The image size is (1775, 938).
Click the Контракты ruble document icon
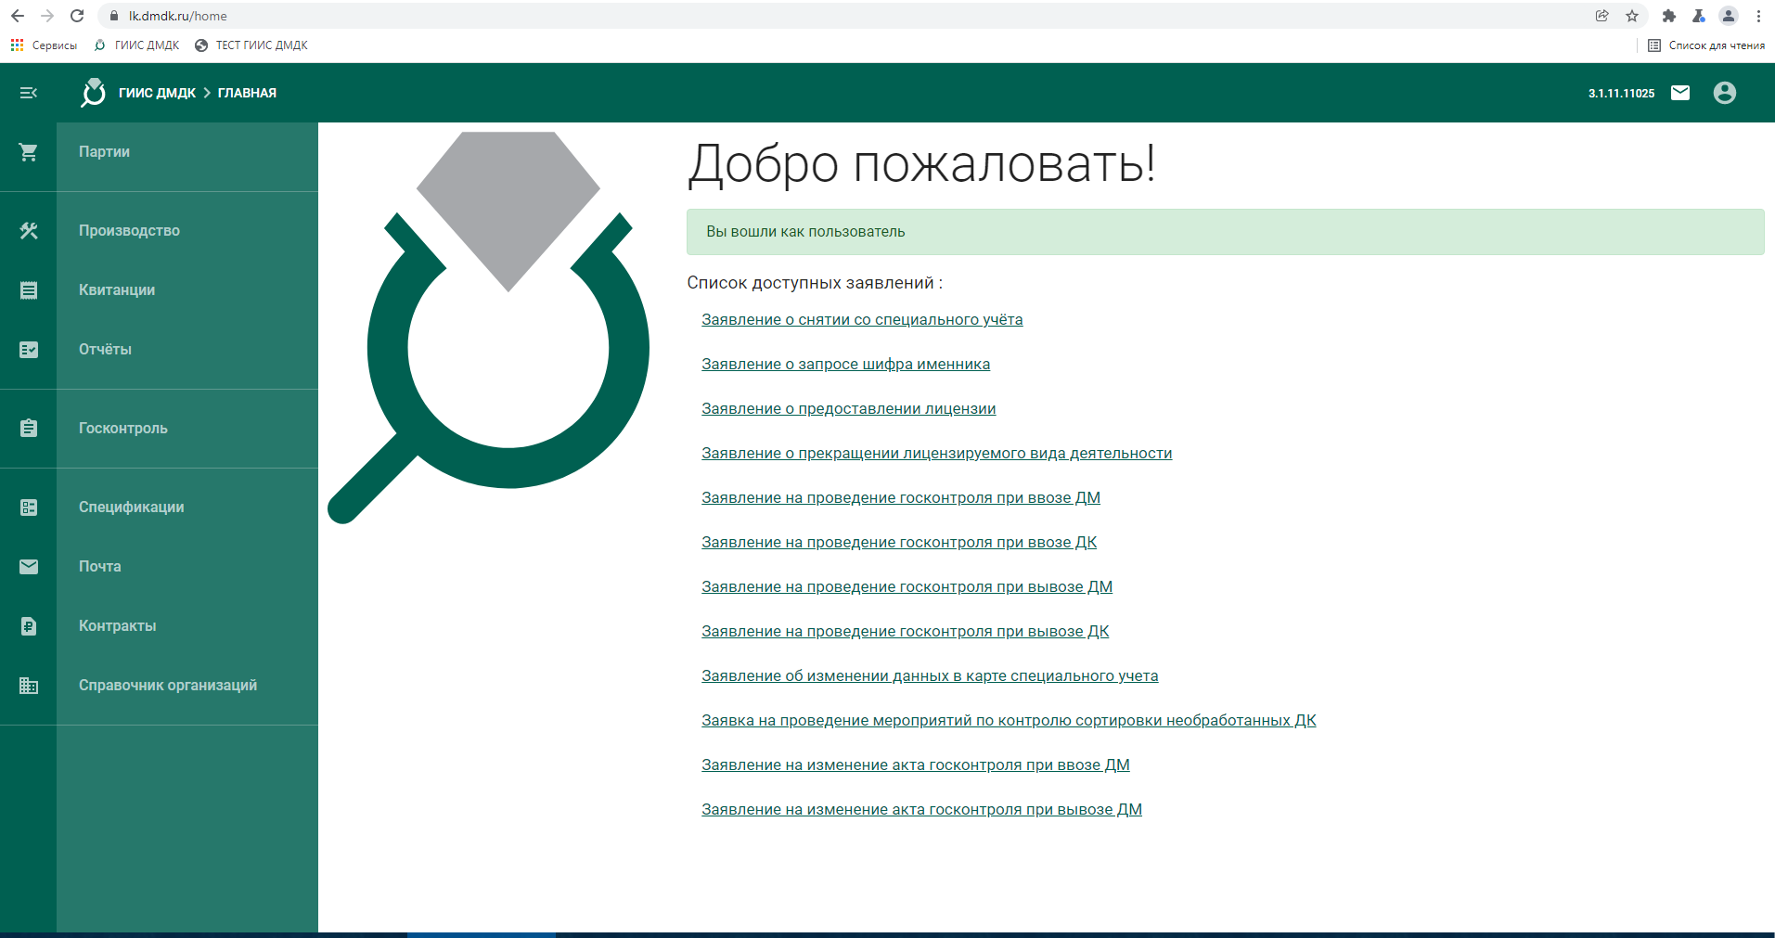pyautogui.click(x=29, y=626)
